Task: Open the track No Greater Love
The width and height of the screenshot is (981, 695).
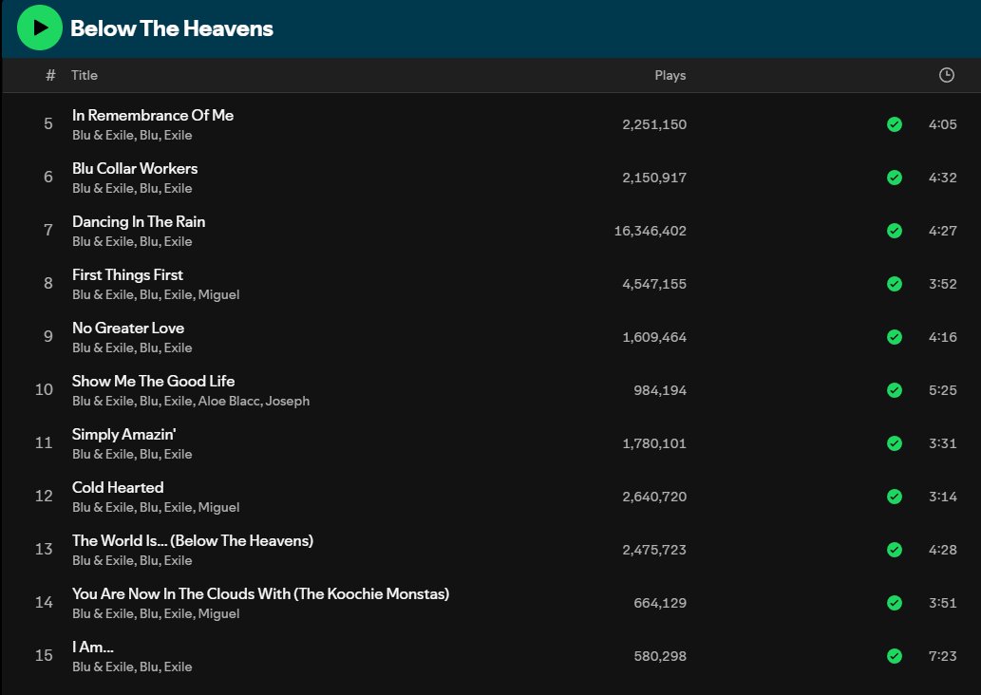Action: (127, 328)
